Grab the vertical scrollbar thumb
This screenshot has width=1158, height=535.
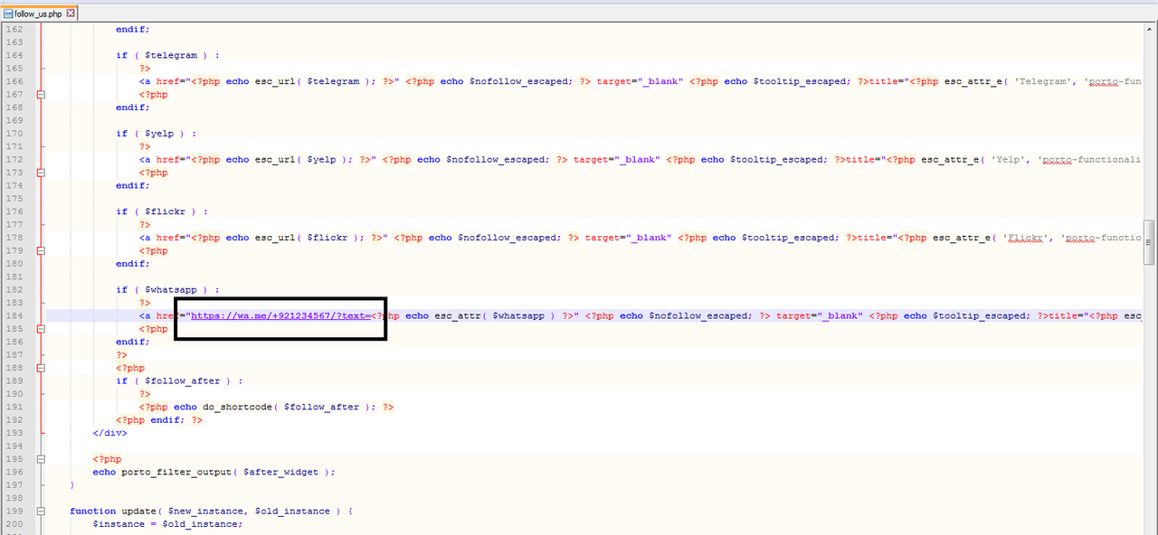pos(1150,241)
